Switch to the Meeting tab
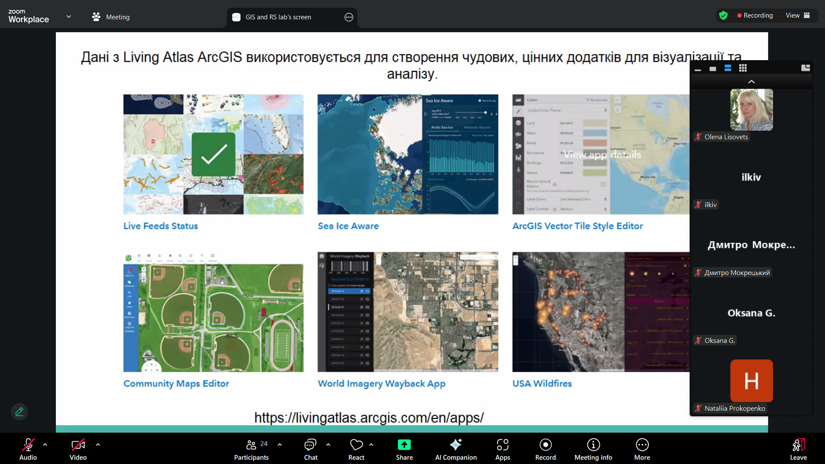The height and width of the screenshot is (464, 825). pyautogui.click(x=111, y=17)
